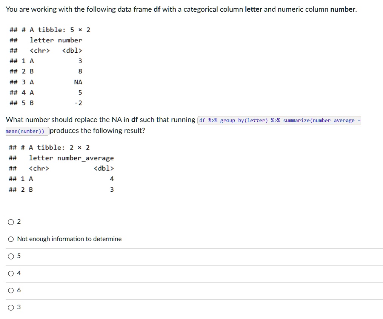This screenshot has width=383, height=319.
Task: Select the radio button for answer 6
Action: (x=11, y=290)
